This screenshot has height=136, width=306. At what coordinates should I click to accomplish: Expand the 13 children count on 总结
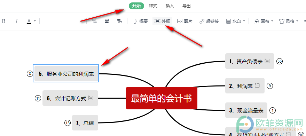click(68, 123)
